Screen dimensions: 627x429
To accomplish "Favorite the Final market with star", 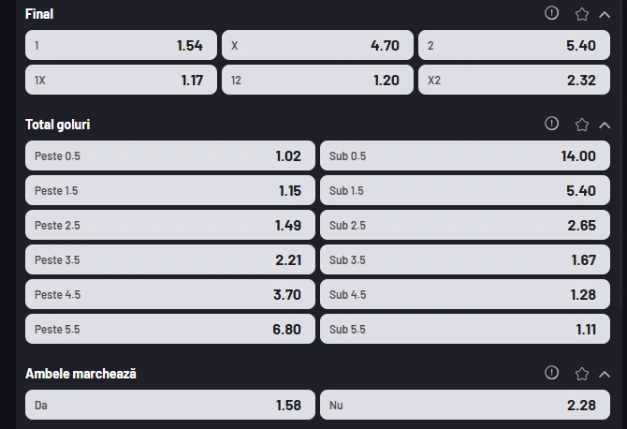I will [x=581, y=14].
